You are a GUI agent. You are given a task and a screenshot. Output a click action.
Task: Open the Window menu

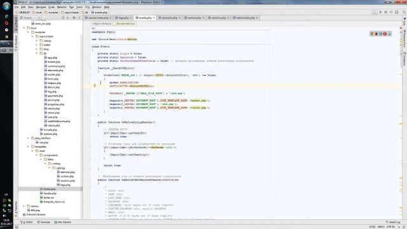coord(97,7)
